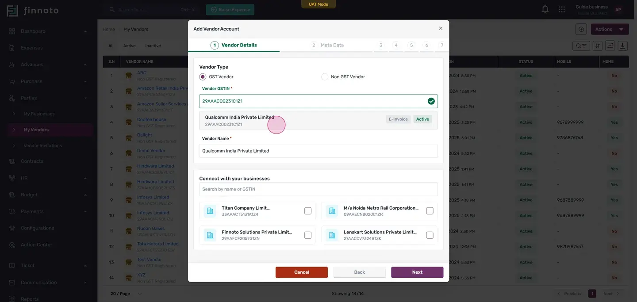Click the Vendor Invitations sidebar item

coord(43,146)
